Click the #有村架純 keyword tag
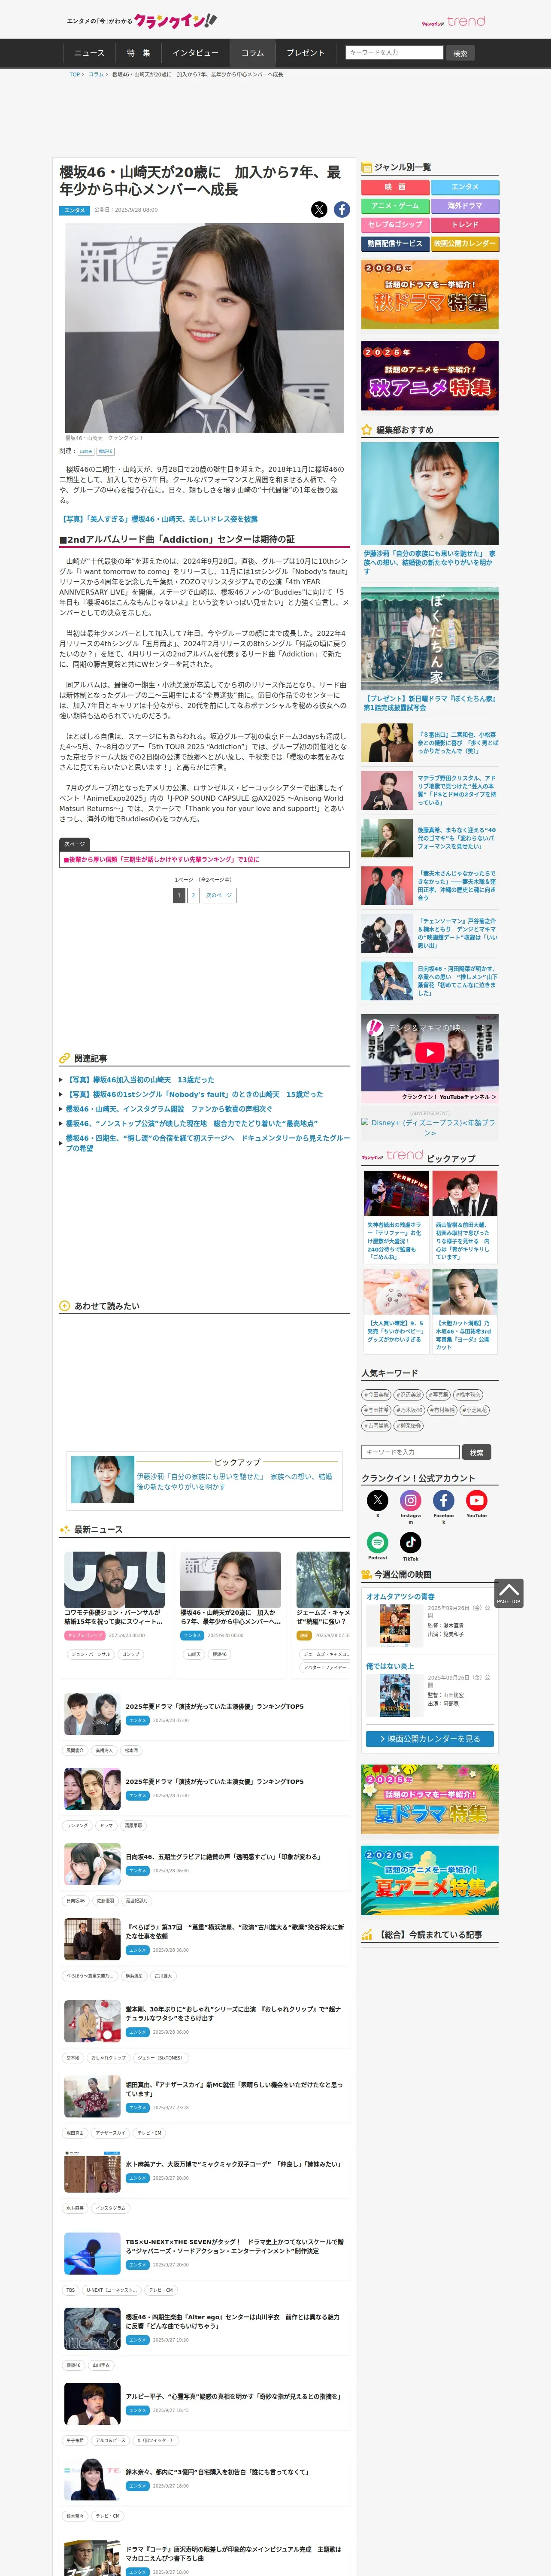Image resolution: width=551 pixels, height=2576 pixels. tap(442, 1410)
